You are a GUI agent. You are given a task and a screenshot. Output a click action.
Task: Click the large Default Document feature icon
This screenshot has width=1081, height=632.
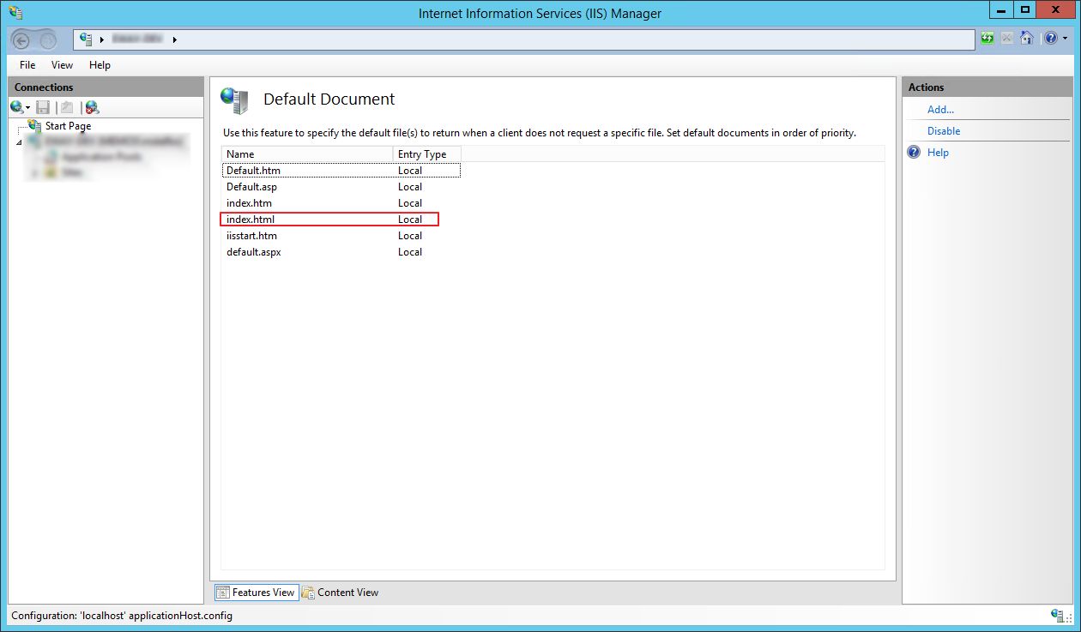point(234,100)
